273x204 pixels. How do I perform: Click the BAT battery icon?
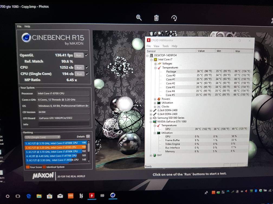[155, 155]
